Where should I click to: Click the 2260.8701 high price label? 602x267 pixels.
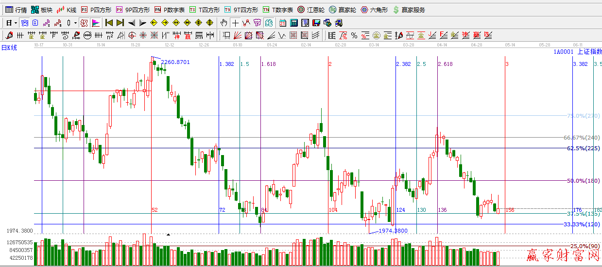coord(175,62)
